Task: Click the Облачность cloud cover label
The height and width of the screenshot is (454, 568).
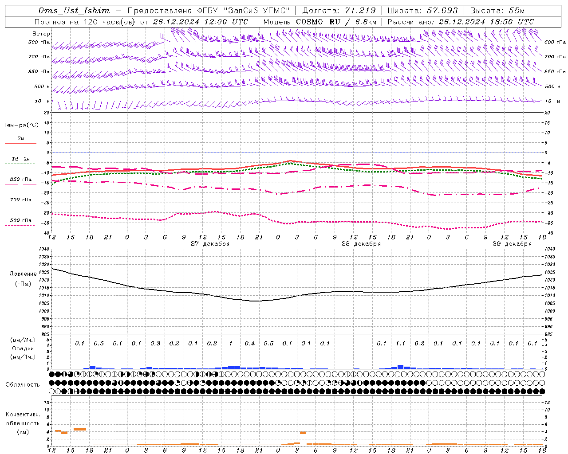Action: (23, 385)
